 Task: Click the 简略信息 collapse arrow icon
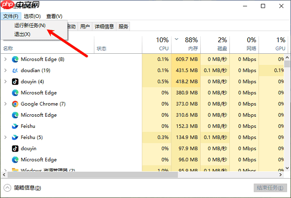pos(7,188)
